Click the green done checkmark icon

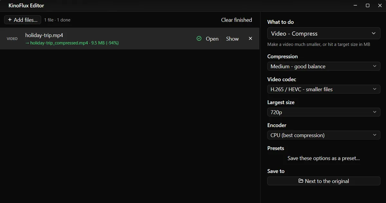[x=199, y=39]
